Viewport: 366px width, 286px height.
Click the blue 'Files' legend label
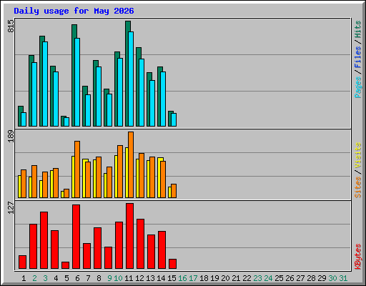coord(357,57)
